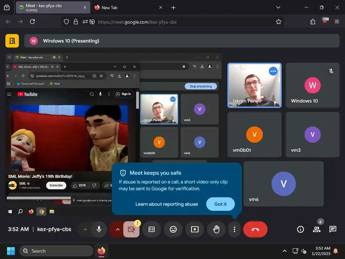Screen dimensions: 345x259
Task: Click YouTube logo in shared screen
Action: coord(27,94)
